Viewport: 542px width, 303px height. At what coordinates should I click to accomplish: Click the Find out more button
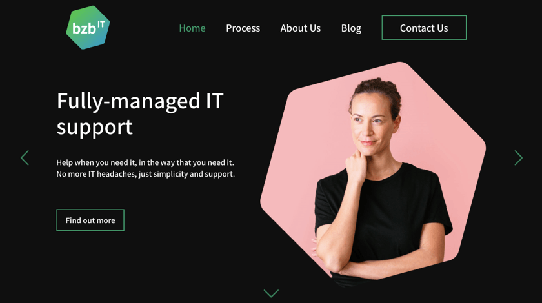(x=90, y=220)
